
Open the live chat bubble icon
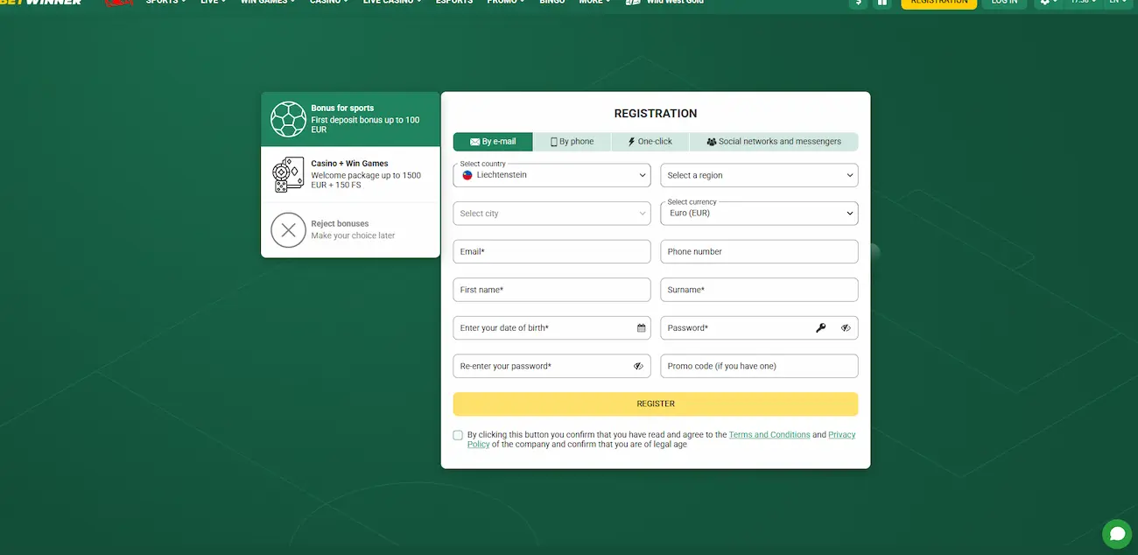coord(1117,534)
